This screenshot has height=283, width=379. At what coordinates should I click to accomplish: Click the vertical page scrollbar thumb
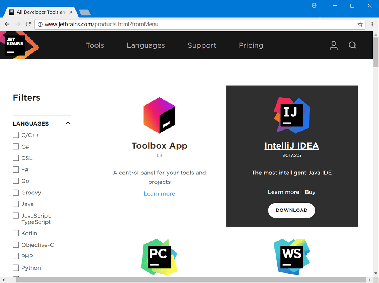coord(376,52)
